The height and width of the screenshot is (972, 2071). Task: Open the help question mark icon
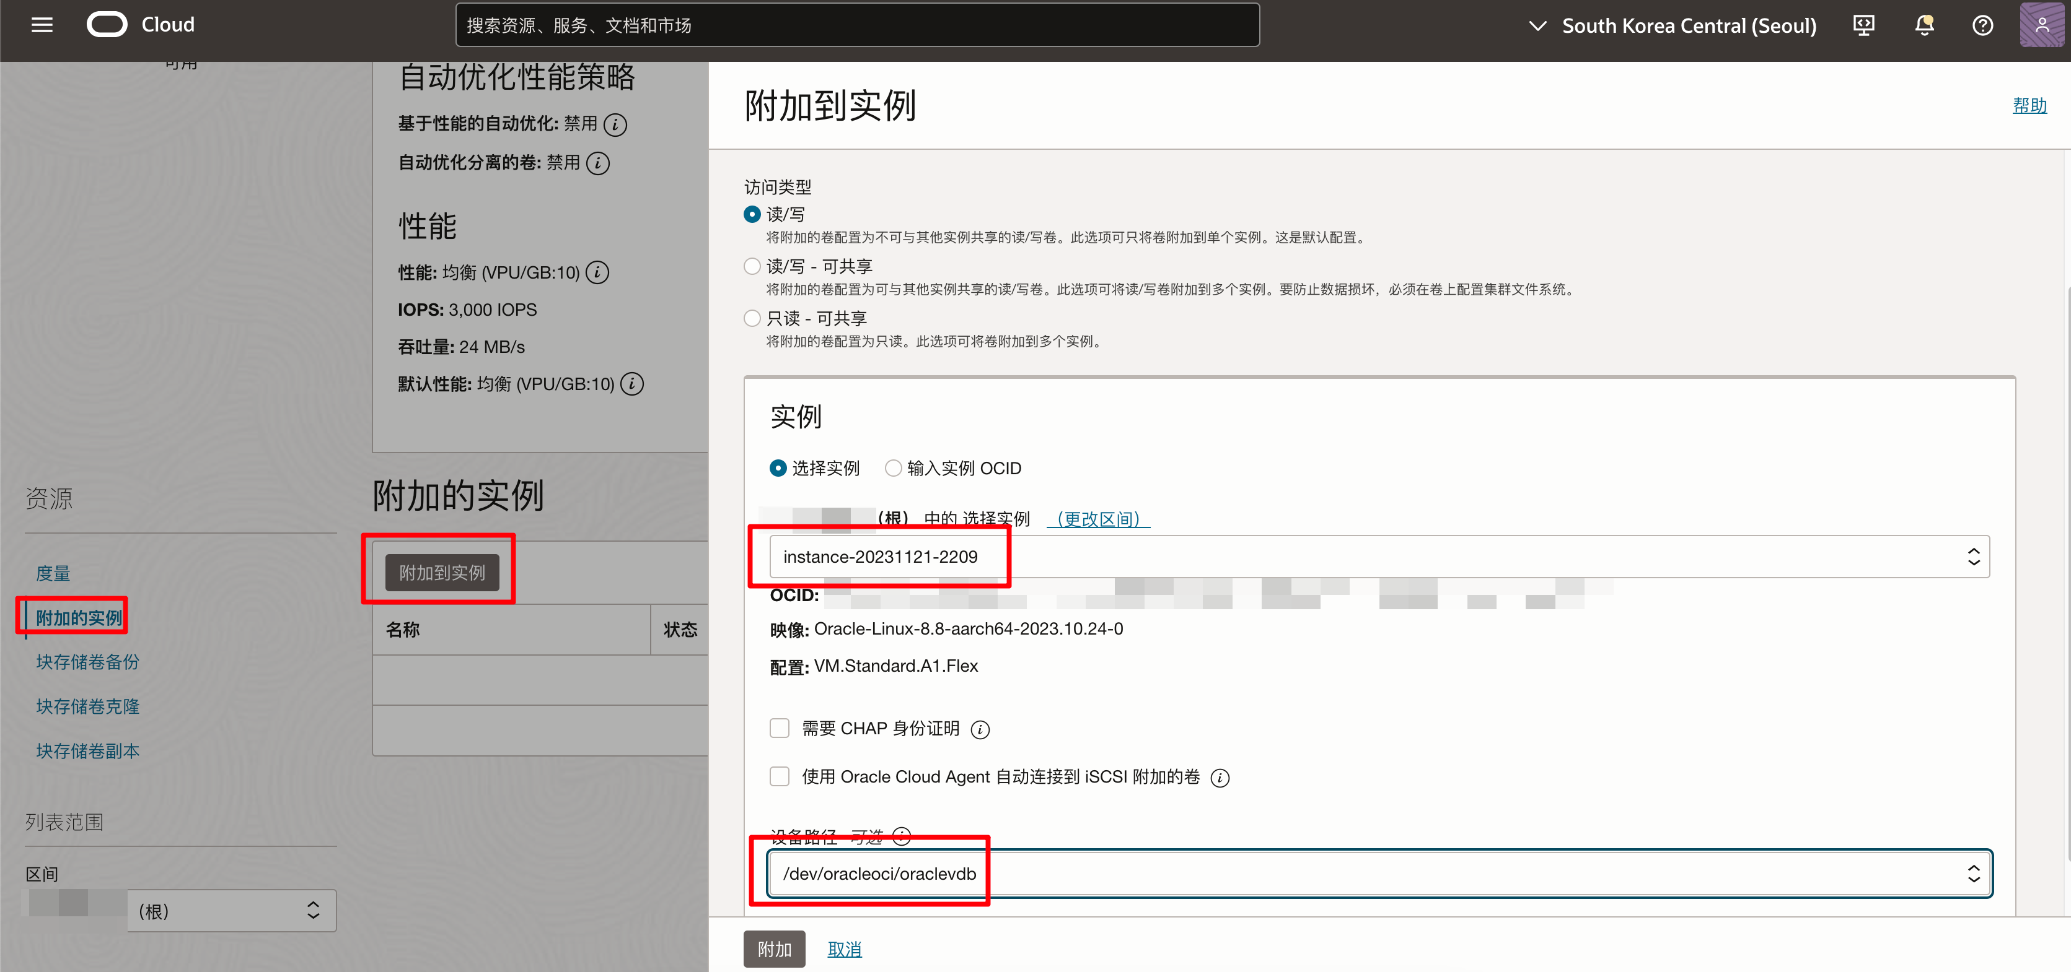[1982, 25]
